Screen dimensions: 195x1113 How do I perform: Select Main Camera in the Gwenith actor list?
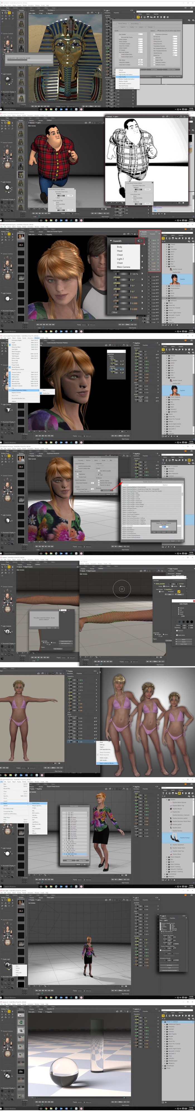[123, 267]
